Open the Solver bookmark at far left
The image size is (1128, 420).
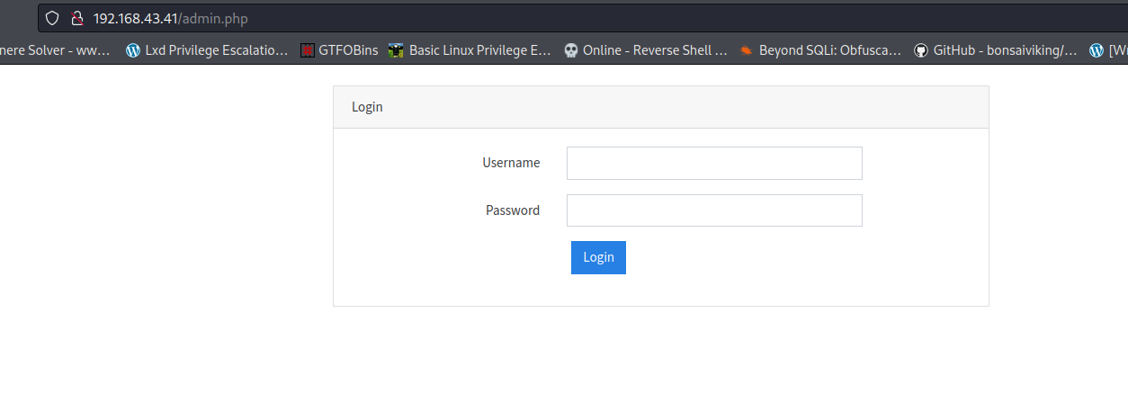pyautogui.click(x=54, y=50)
